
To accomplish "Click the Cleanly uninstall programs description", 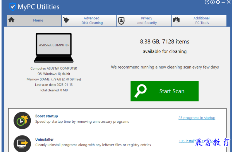I will pyautogui.click(x=93, y=145).
